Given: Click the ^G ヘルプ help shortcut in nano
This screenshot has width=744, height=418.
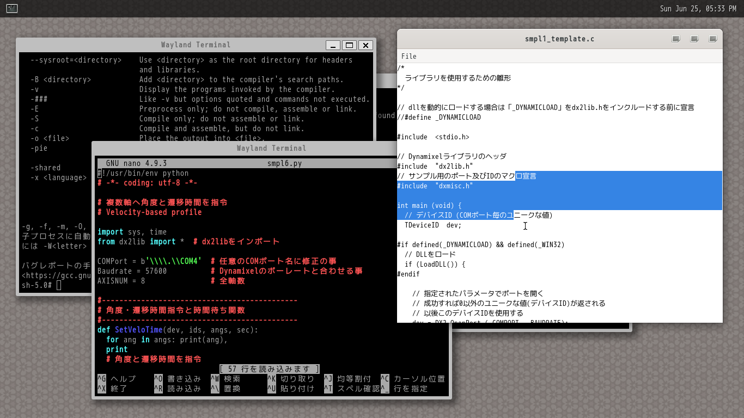Looking at the screenshot, I should tap(117, 379).
